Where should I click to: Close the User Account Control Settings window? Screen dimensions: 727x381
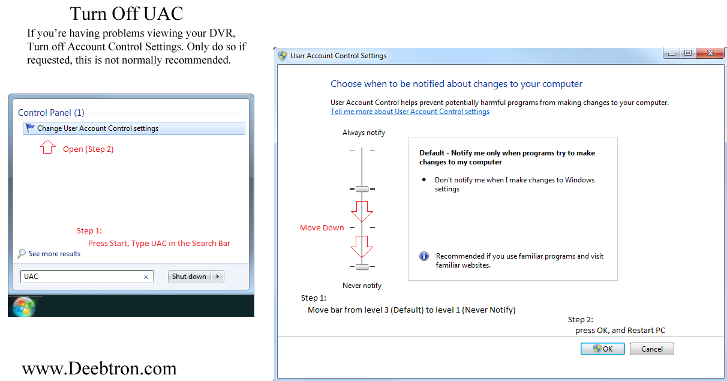click(x=711, y=53)
